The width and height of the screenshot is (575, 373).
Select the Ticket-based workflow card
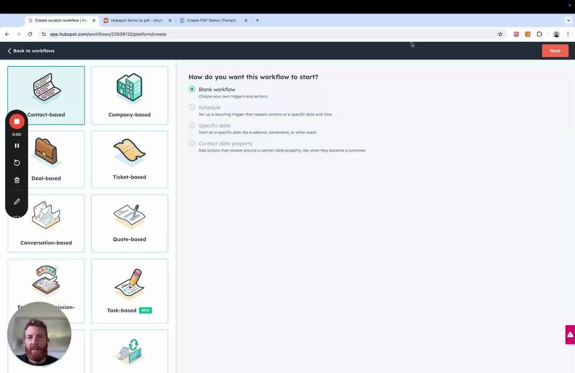130,160
